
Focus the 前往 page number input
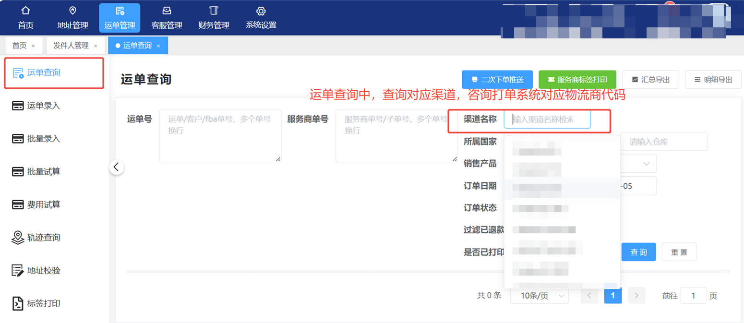(694, 296)
